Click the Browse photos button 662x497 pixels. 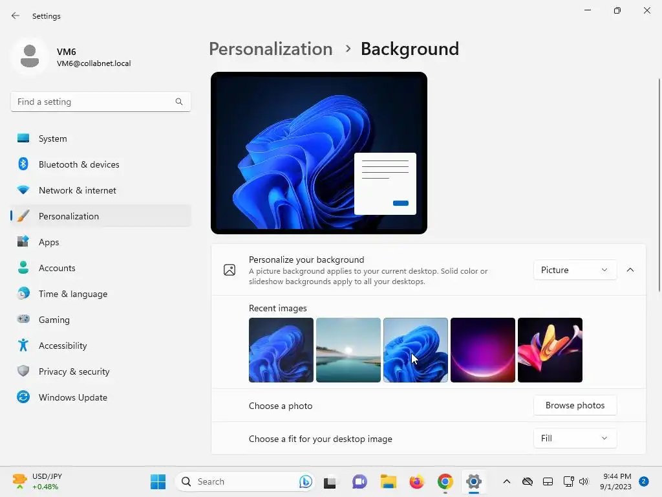(575, 405)
